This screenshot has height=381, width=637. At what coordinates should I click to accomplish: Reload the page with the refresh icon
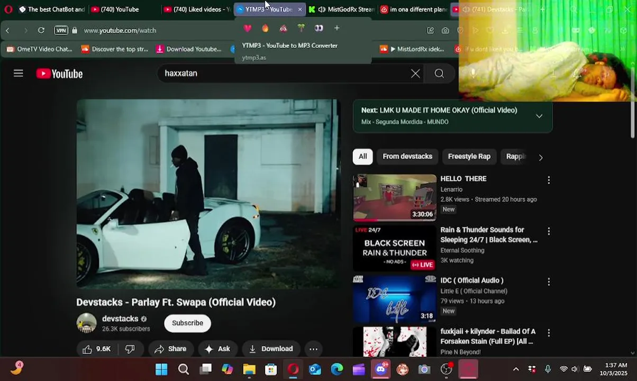[x=41, y=30]
